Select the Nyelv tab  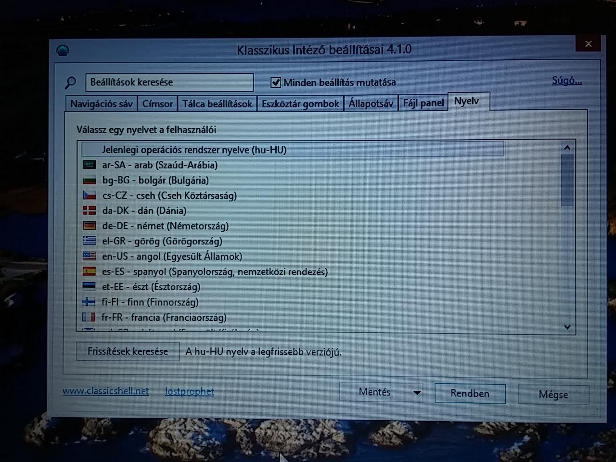[x=468, y=101]
